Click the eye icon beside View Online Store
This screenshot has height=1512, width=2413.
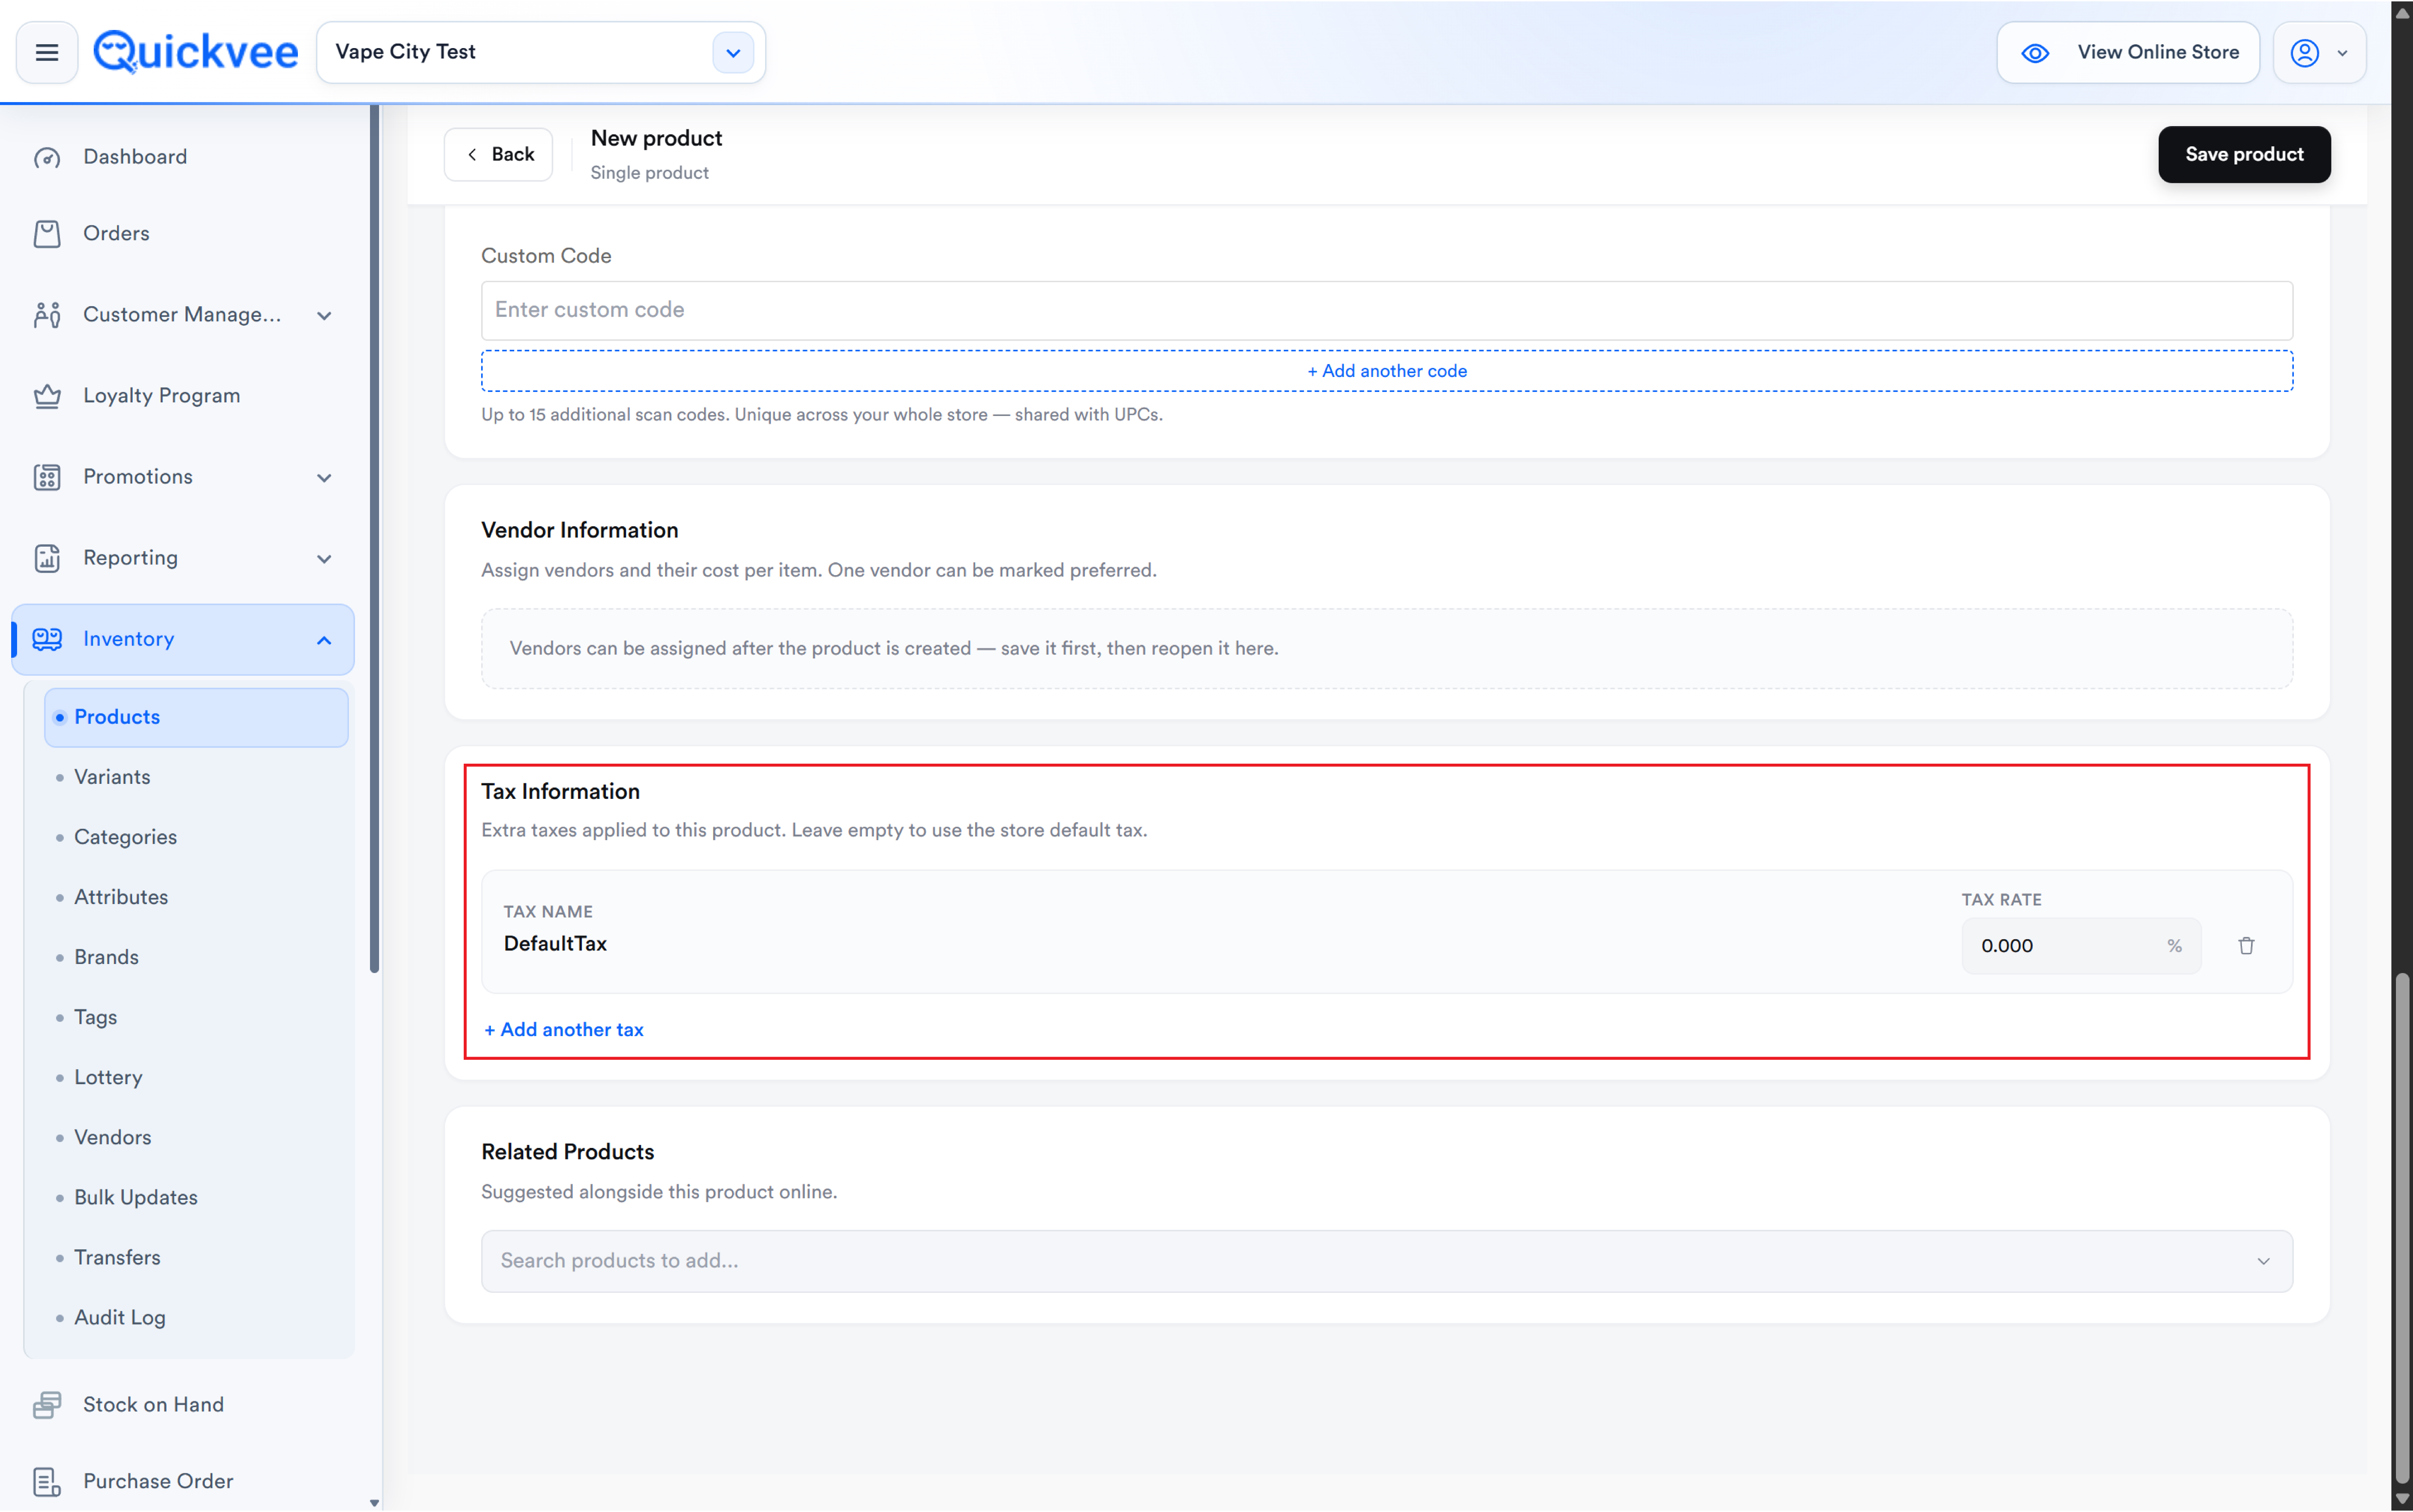pos(2035,53)
